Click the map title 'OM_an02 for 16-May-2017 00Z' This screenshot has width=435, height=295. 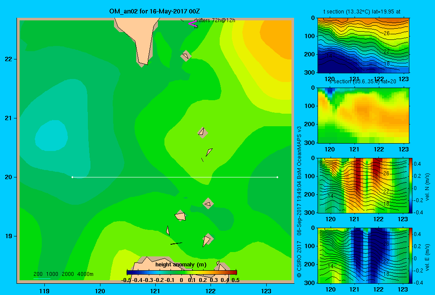(154, 11)
